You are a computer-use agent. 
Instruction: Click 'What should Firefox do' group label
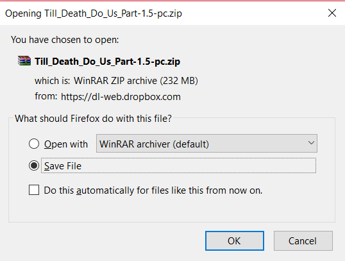(93, 119)
